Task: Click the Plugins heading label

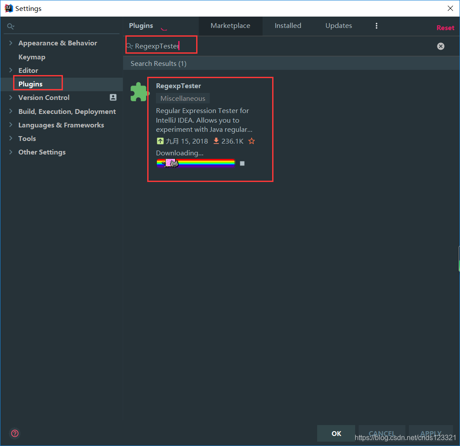Action: pos(141,26)
